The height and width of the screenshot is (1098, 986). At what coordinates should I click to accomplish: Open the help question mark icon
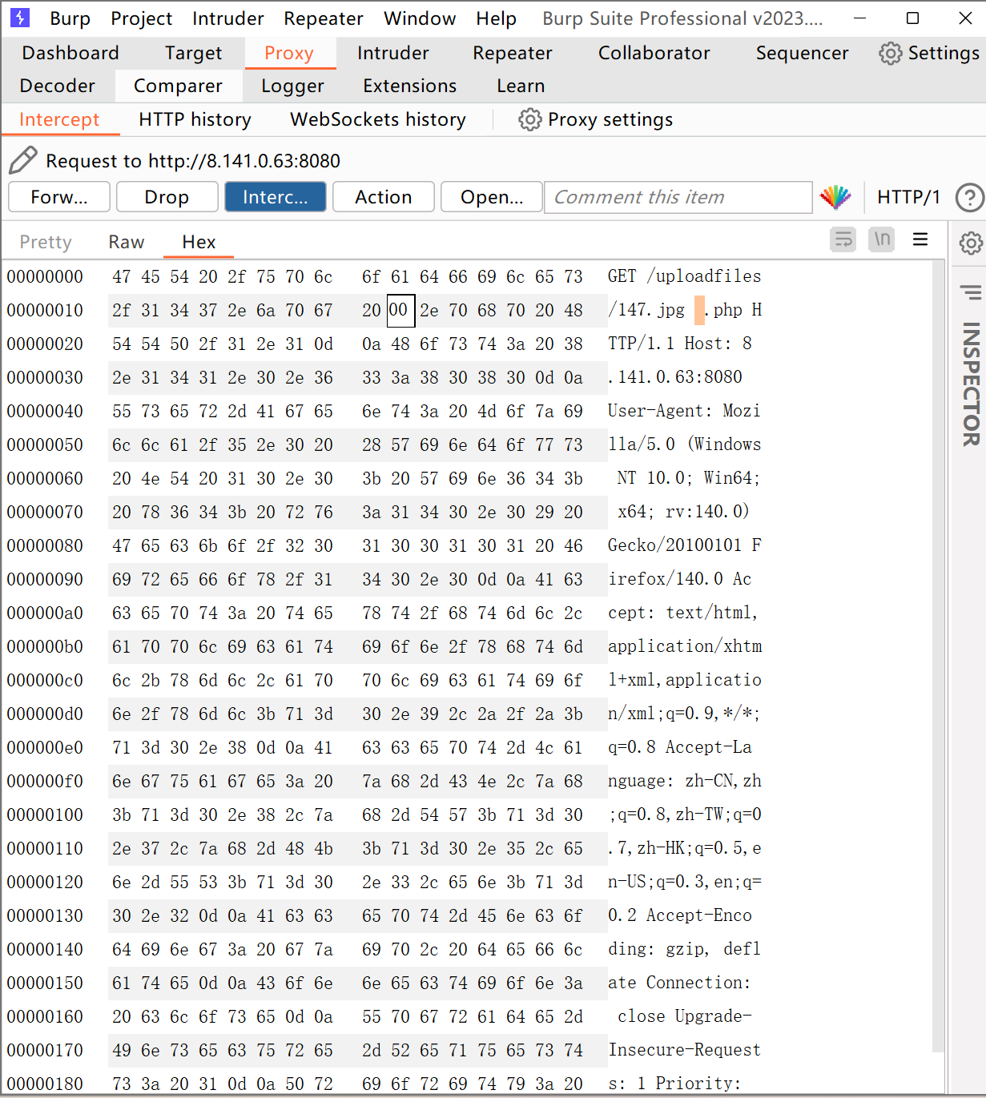(969, 197)
